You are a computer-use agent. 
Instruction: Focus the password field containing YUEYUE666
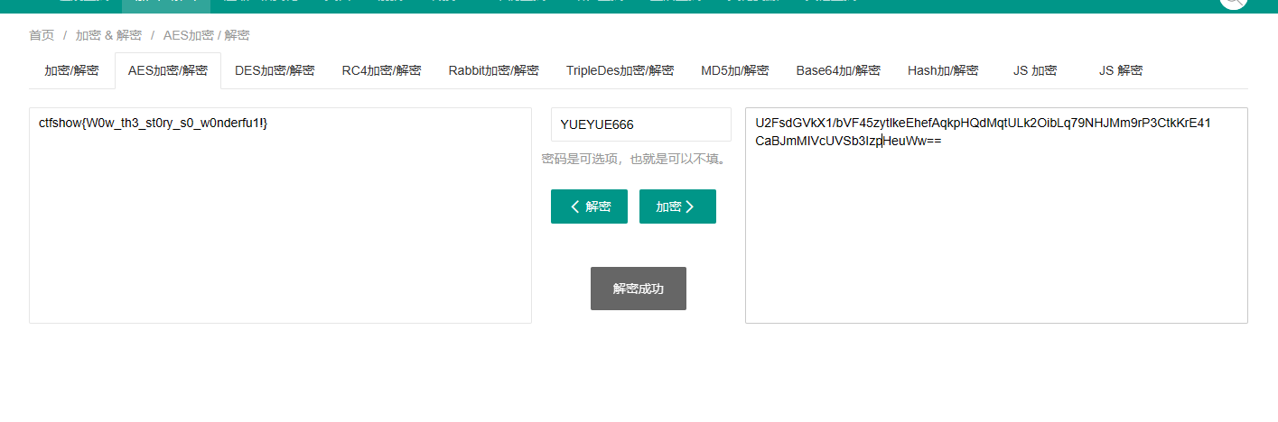tap(641, 124)
